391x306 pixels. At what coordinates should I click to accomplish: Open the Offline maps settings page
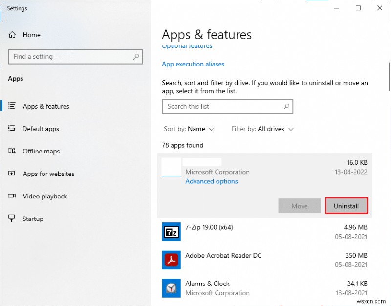41,151
